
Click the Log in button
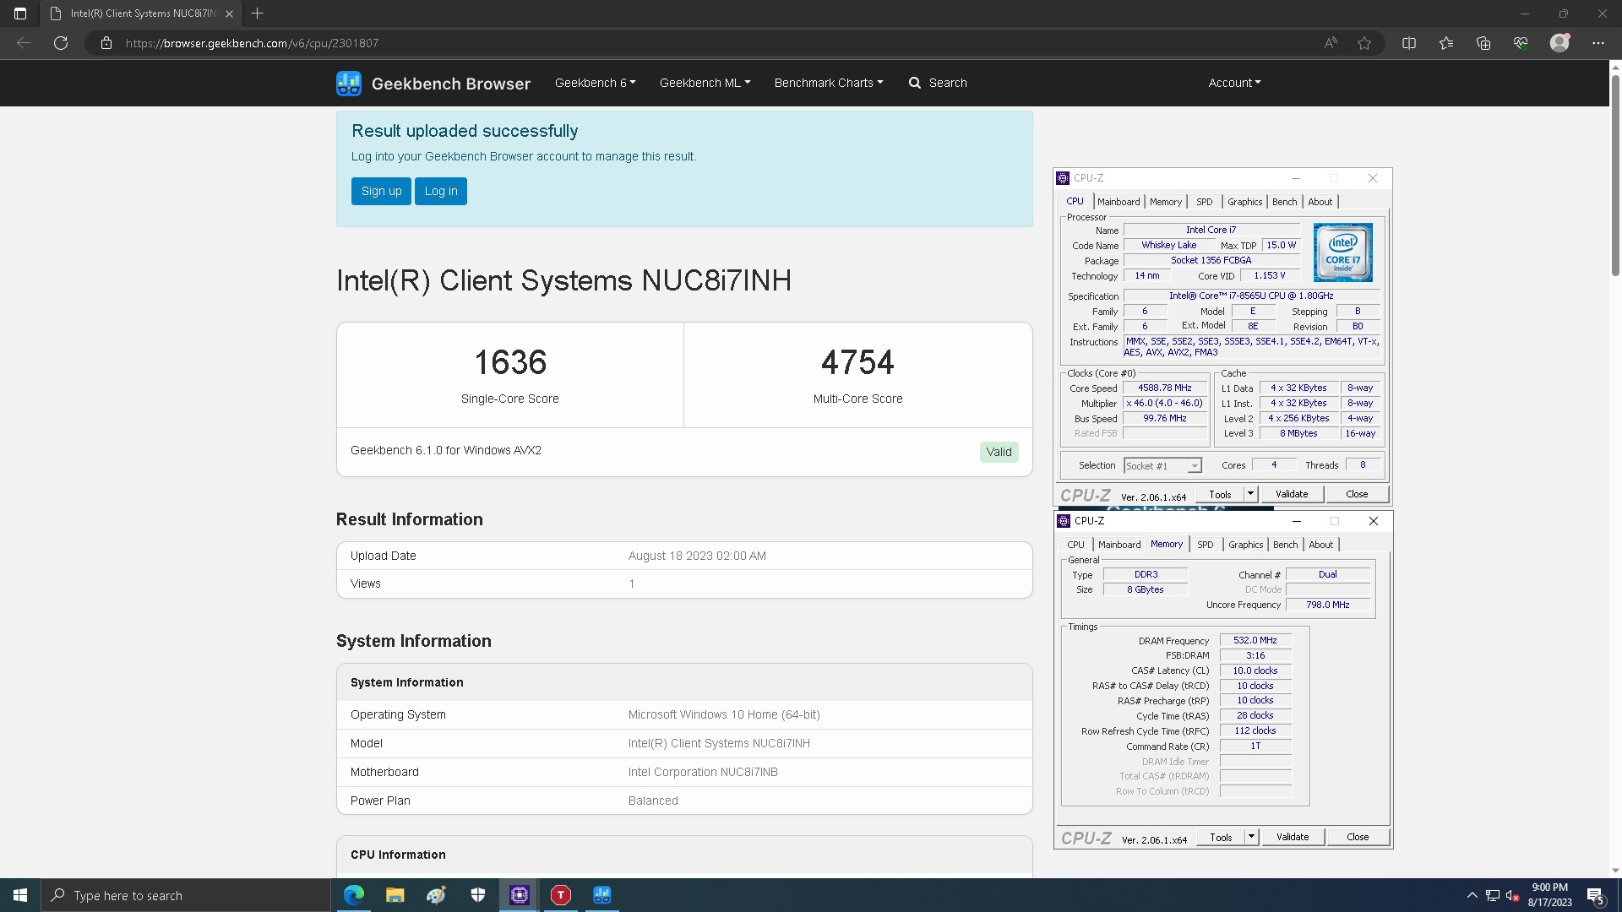pos(441,191)
